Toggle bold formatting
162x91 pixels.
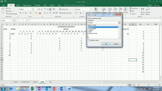[x=20, y=13]
